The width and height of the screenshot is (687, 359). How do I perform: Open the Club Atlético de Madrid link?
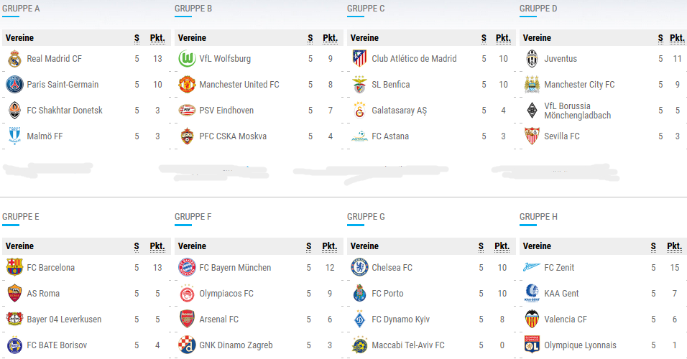point(414,59)
